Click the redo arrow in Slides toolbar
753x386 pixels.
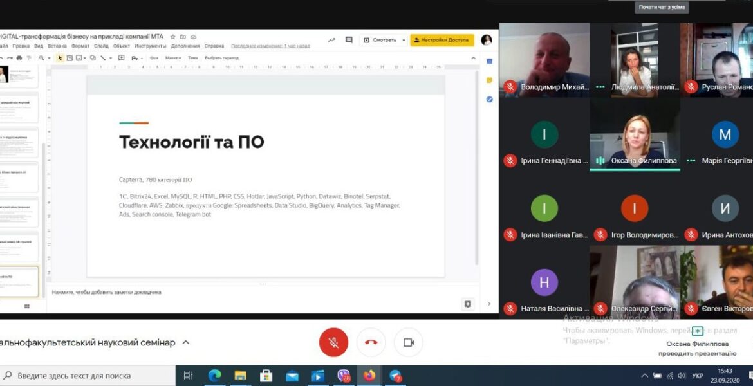[9, 58]
